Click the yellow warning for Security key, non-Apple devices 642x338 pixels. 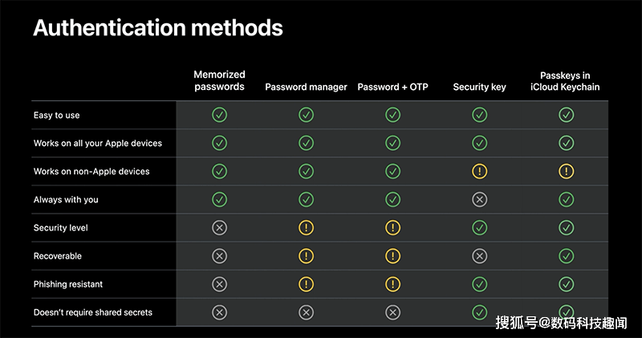tap(479, 171)
